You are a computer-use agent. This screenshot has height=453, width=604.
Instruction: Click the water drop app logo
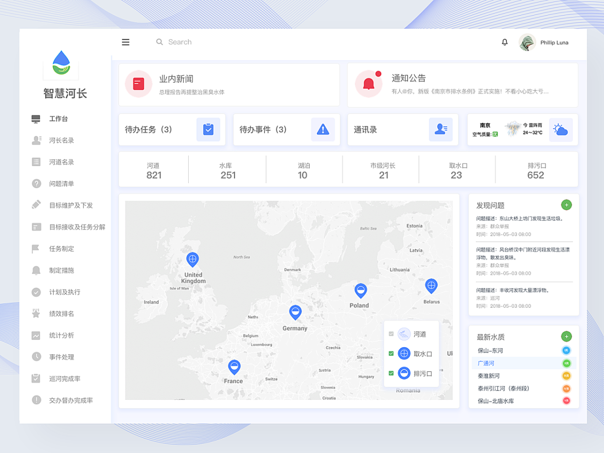coord(61,63)
